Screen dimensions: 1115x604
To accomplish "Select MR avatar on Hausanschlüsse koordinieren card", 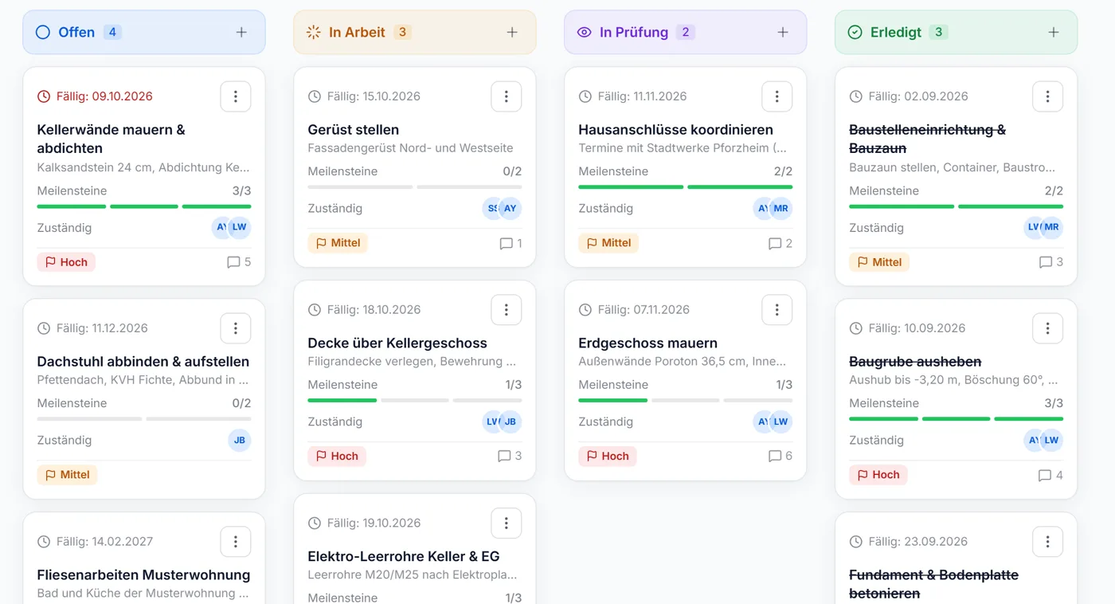I will (781, 208).
